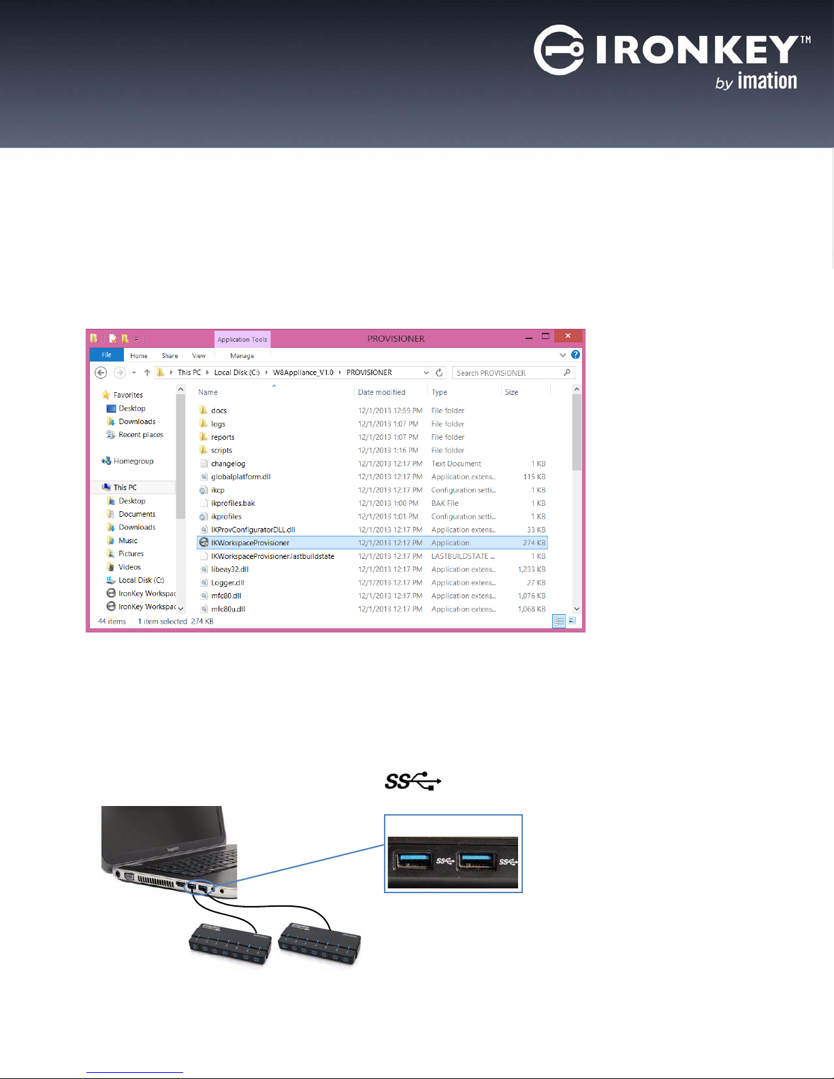Open Local Disk (C:) in navigation pane
This screenshot has width=834, height=1079.
141,580
